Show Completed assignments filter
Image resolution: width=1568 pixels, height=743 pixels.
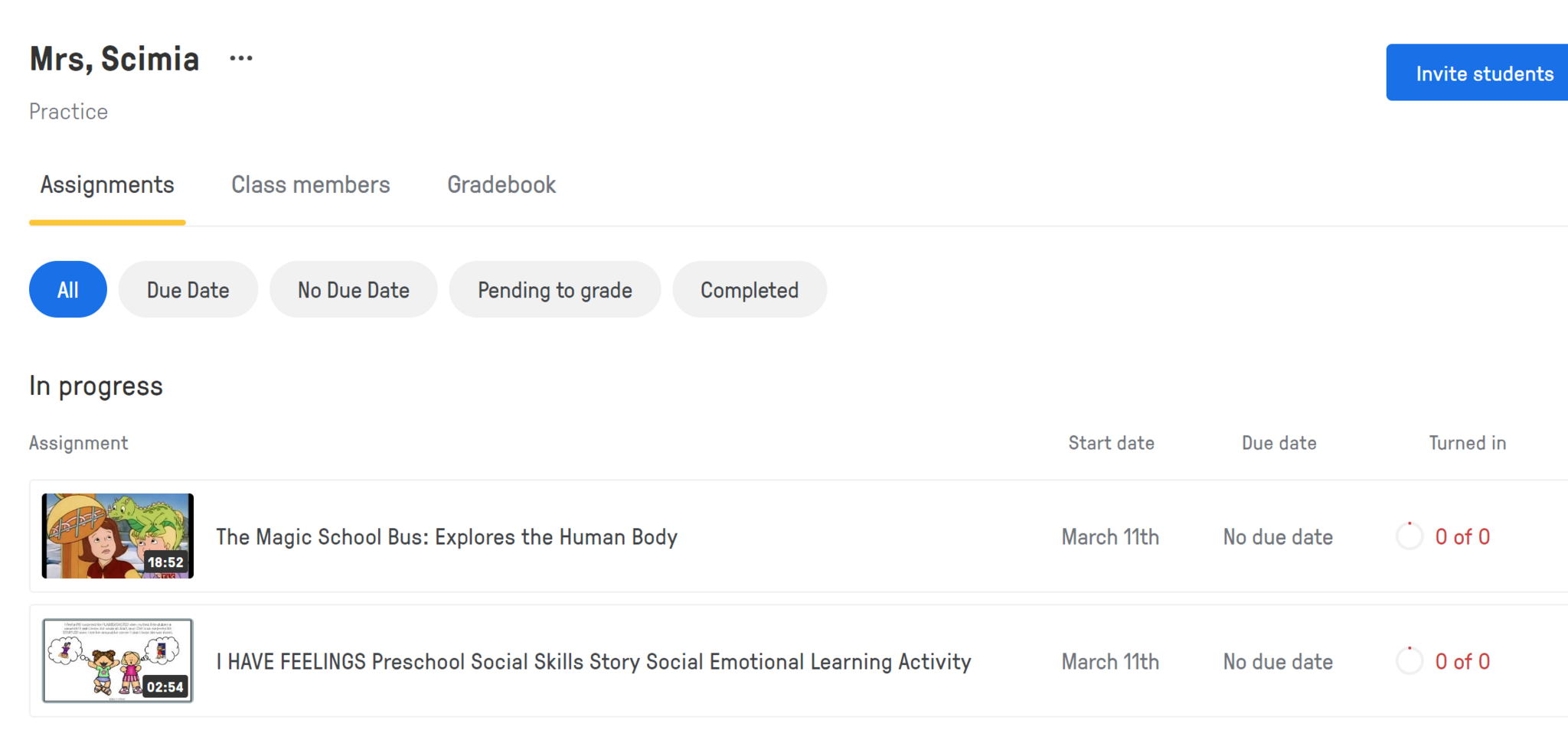click(749, 290)
